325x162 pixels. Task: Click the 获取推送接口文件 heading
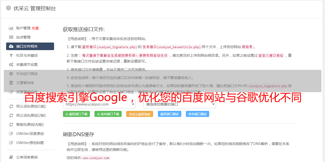tap(84, 29)
